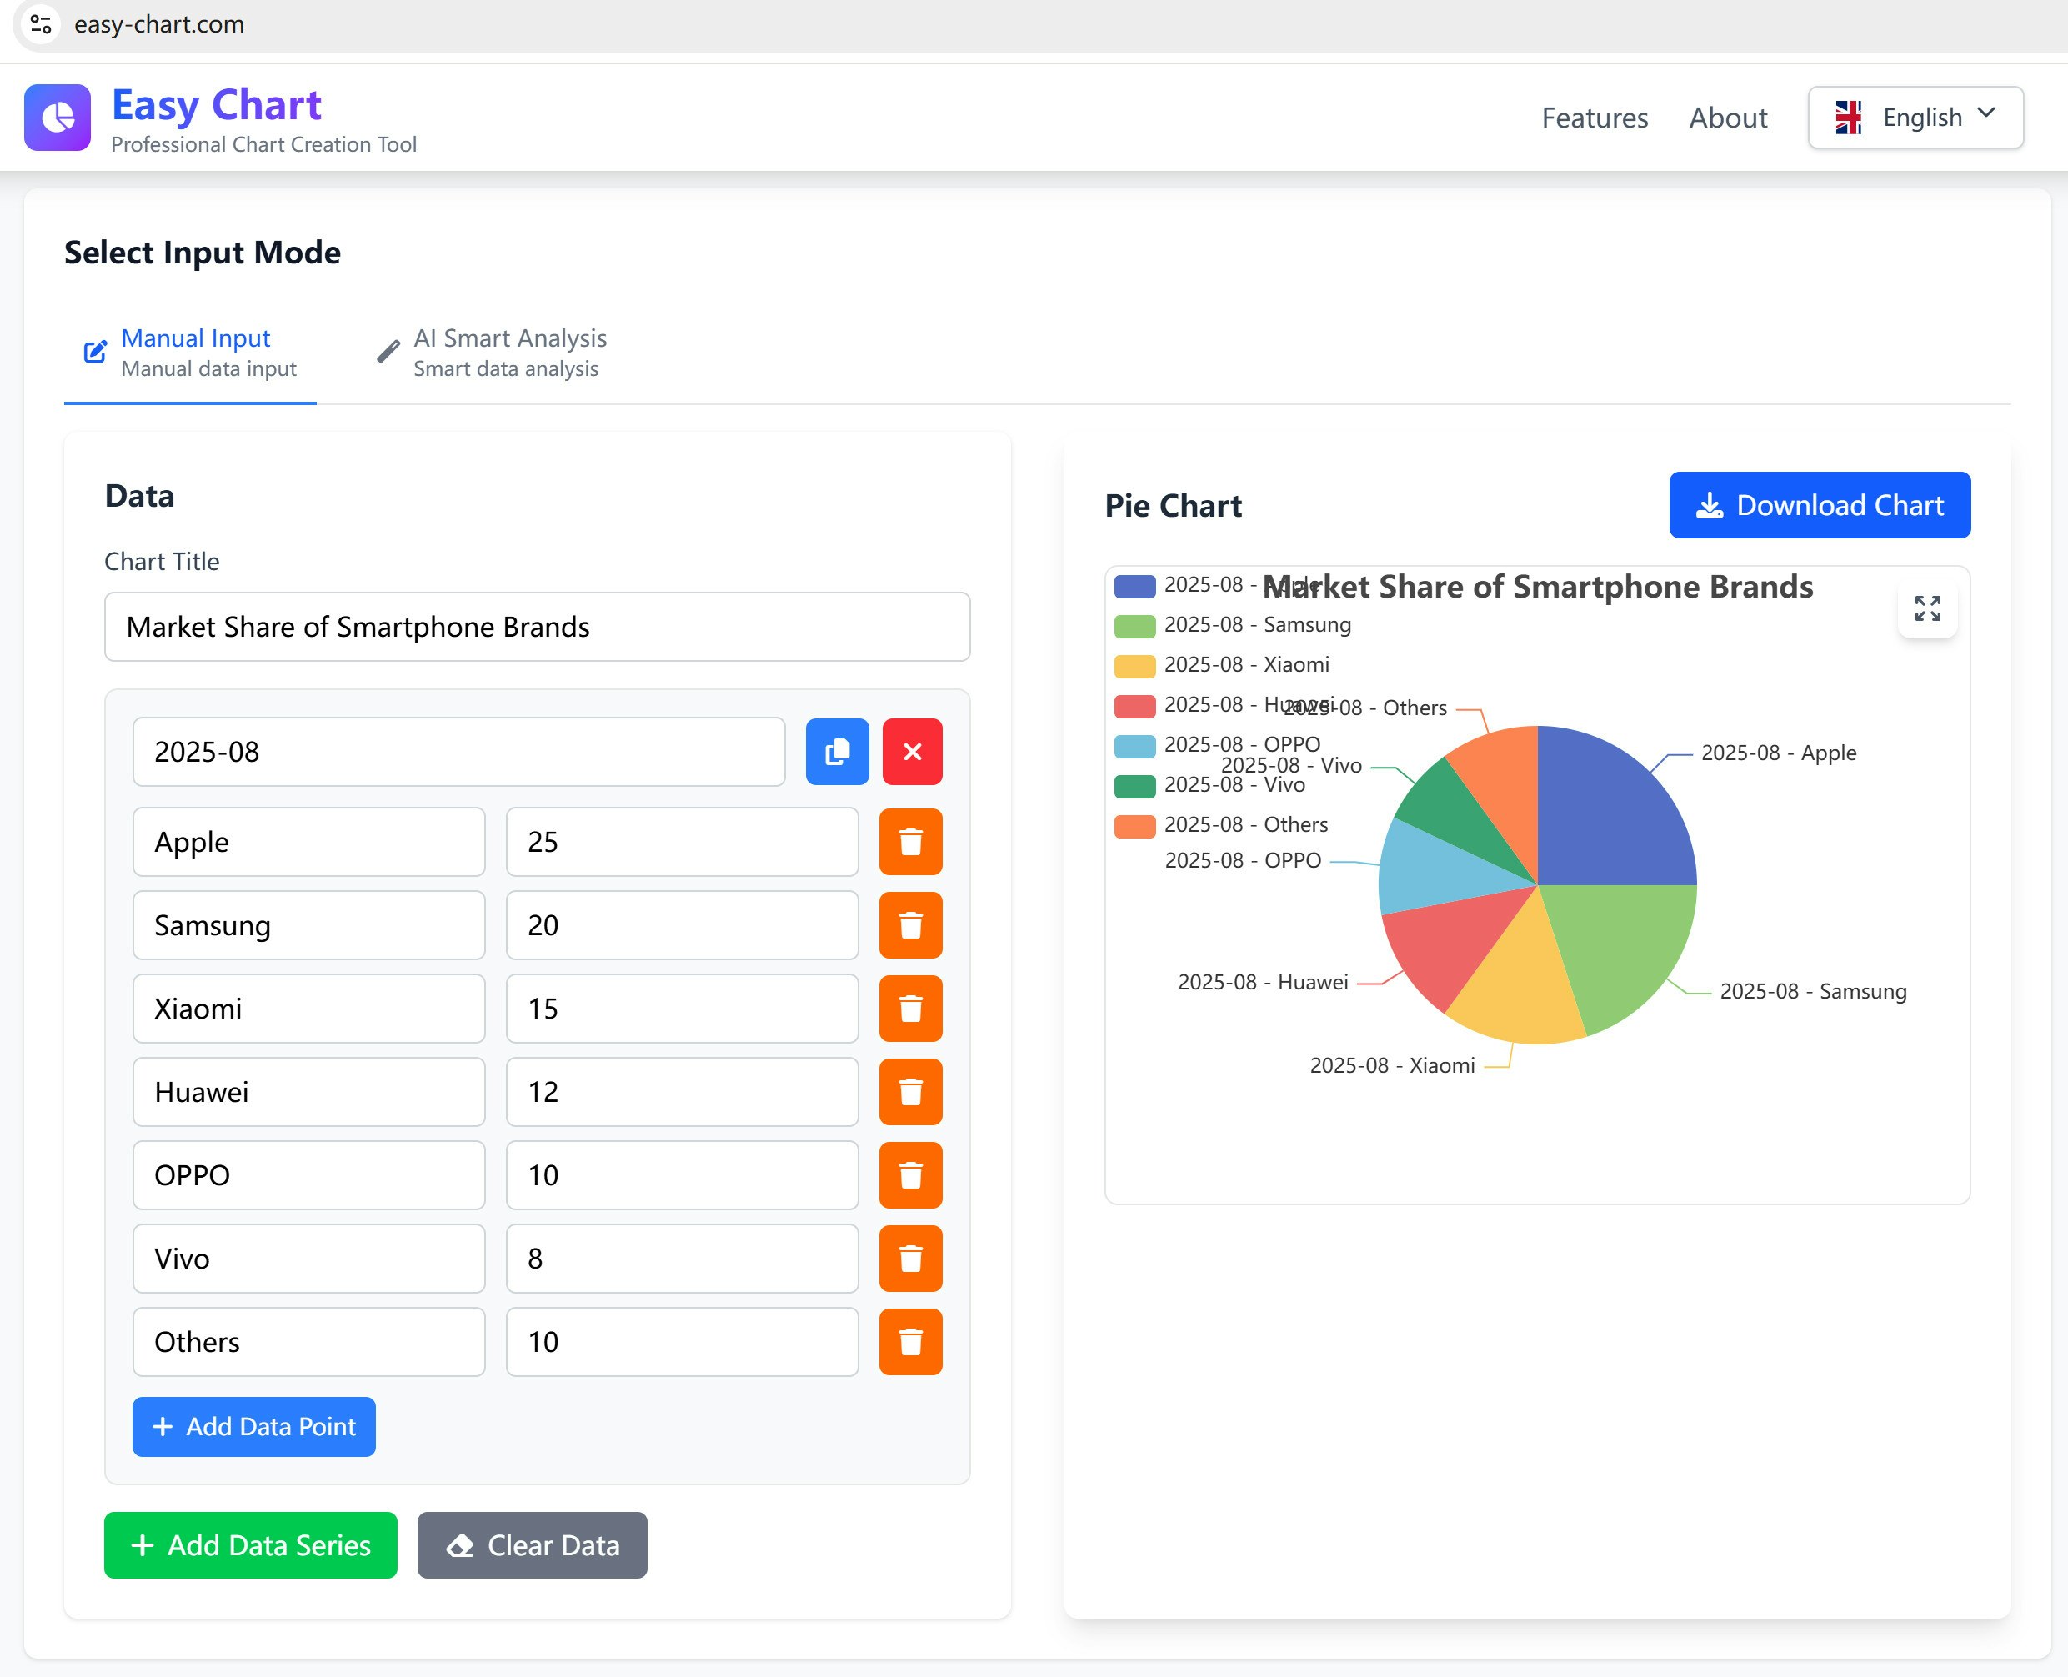Add a new data series
2068x1677 pixels.
[251, 1545]
